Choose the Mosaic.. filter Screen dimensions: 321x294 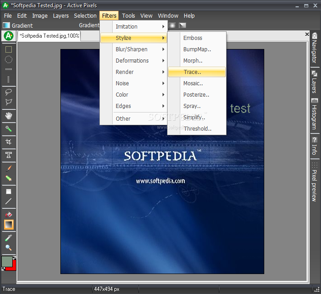click(x=197, y=83)
